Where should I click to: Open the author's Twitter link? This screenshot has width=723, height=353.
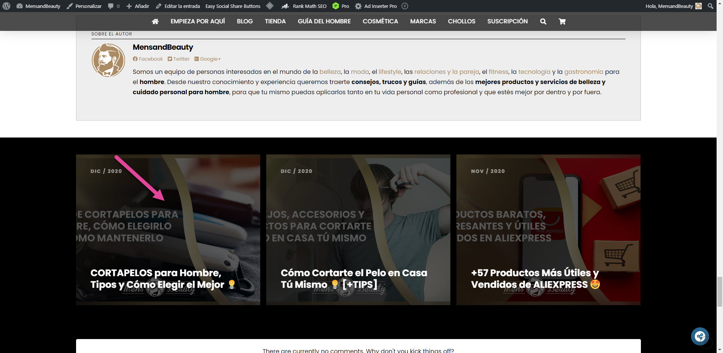click(179, 59)
